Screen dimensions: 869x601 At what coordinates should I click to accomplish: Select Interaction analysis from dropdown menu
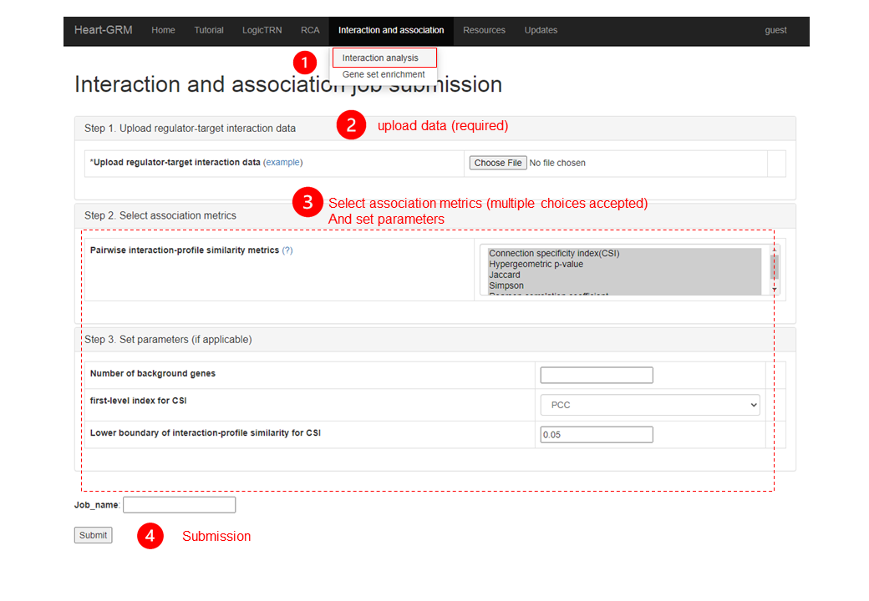(x=384, y=58)
